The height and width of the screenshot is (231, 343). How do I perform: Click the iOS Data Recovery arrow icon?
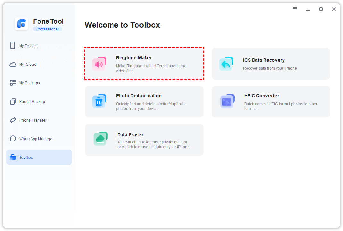coord(226,64)
